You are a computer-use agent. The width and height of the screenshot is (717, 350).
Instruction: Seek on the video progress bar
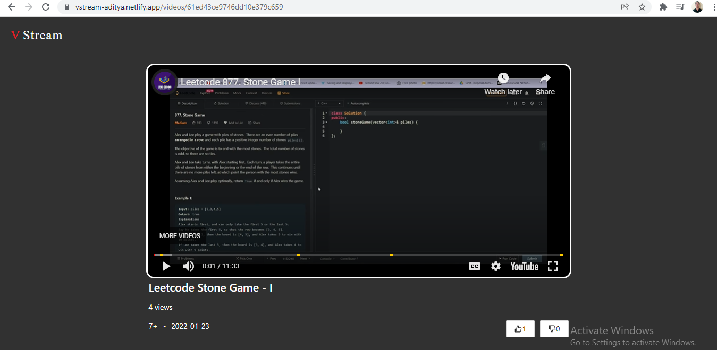(x=359, y=255)
